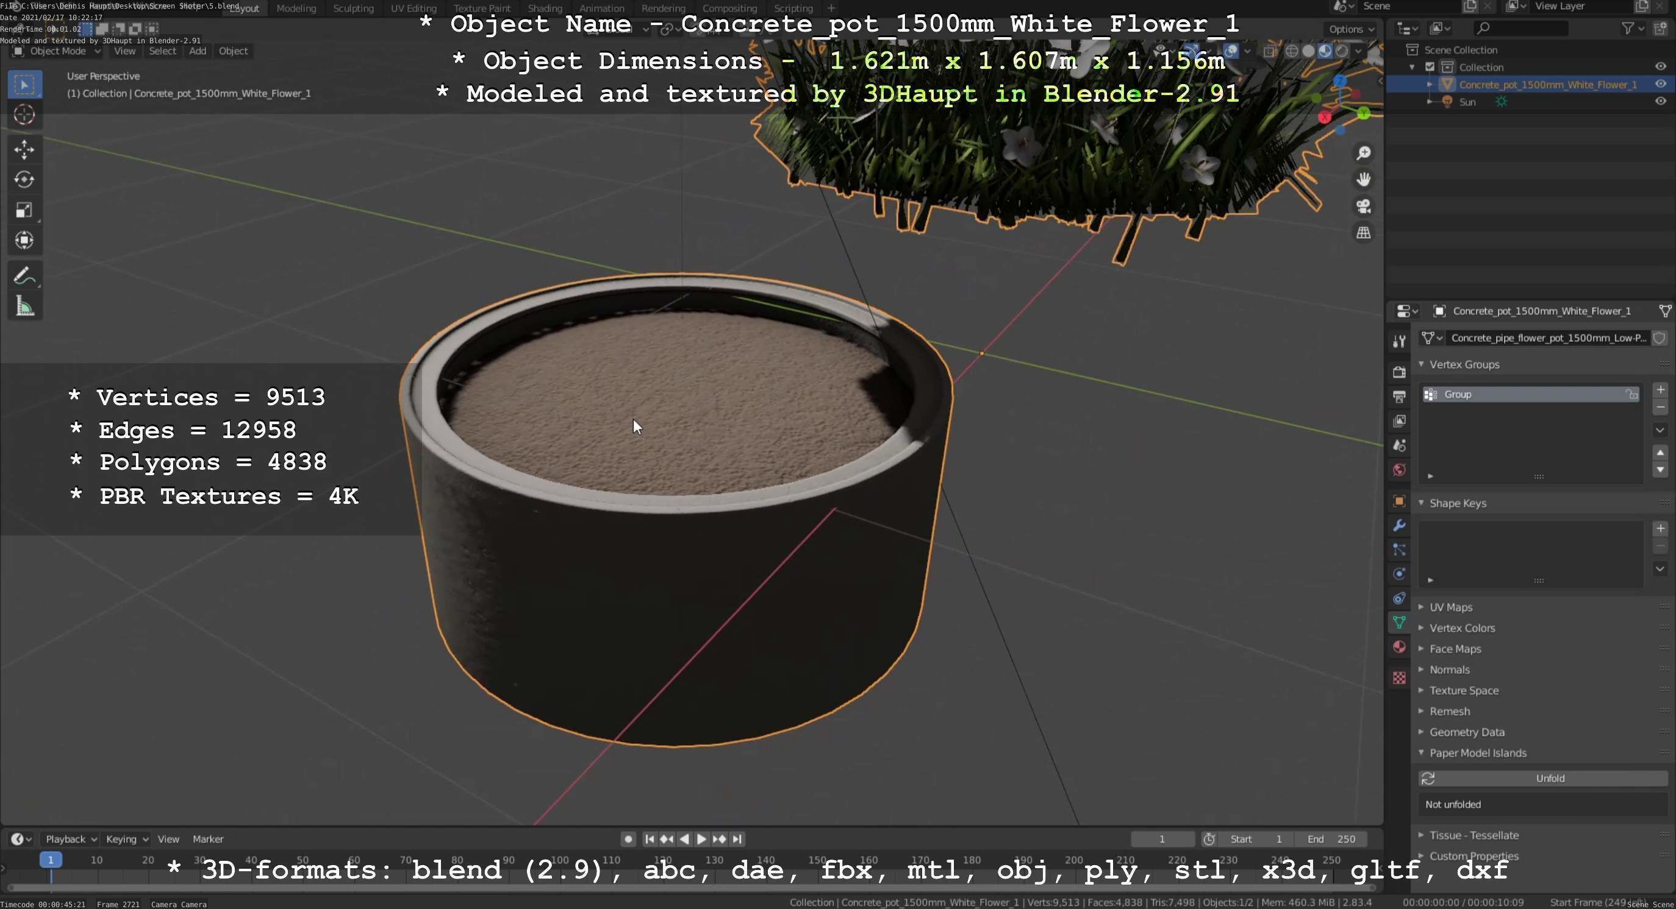Viewport: 1676px width, 909px height.
Task: Jump to the animation start frame
Action: 650,839
